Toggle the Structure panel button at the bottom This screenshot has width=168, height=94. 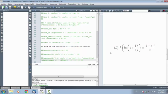pos(5,88)
